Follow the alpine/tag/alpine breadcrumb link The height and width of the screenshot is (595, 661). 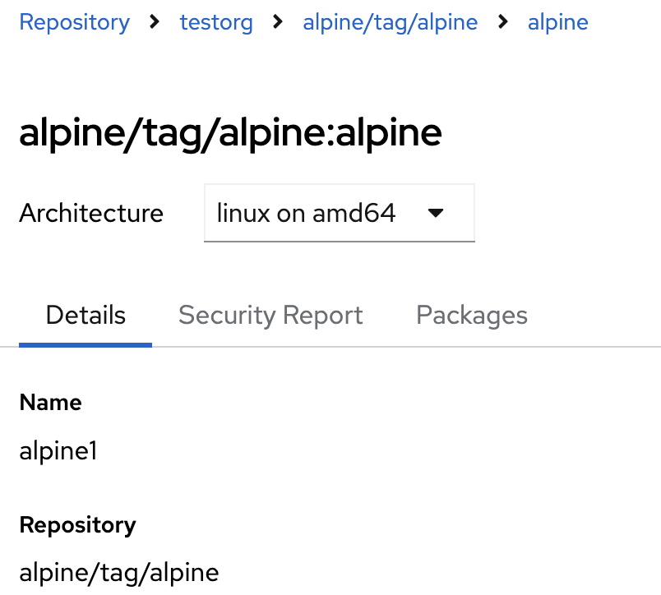[x=390, y=22]
